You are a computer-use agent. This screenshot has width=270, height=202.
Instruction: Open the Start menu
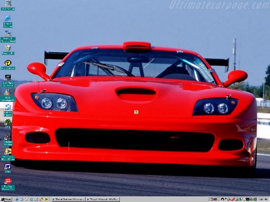pyautogui.click(x=6, y=199)
